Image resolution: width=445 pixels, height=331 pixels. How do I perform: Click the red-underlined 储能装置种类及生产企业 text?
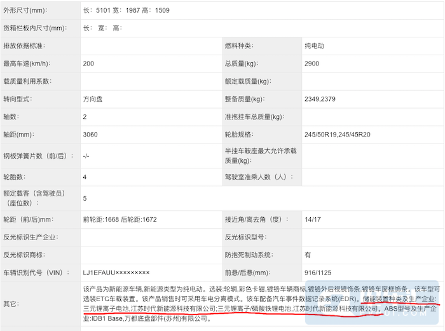coord(399,298)
